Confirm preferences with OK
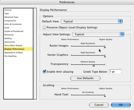Image resolution: width=134 pixels, height=110 pixels. coord(121,105)
